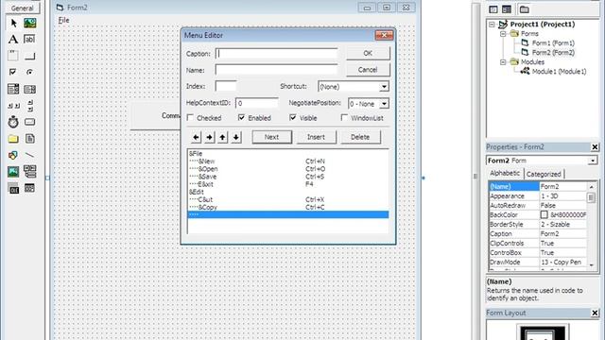This screenshot has width=605, height=340.
Task: Move menu item up with arrow button
Action: click(x=223, y=137)
